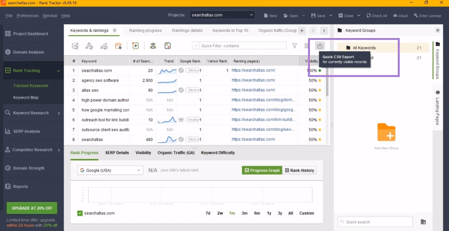Click the Domain Strength sidebar icon
This screenshot has width=449, height=231.
tap(8, 168)
